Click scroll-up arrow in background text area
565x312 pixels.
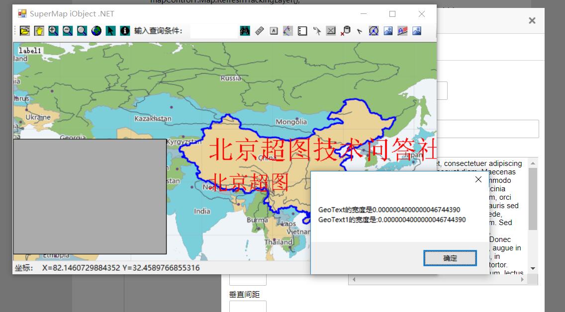coord(533,163)
